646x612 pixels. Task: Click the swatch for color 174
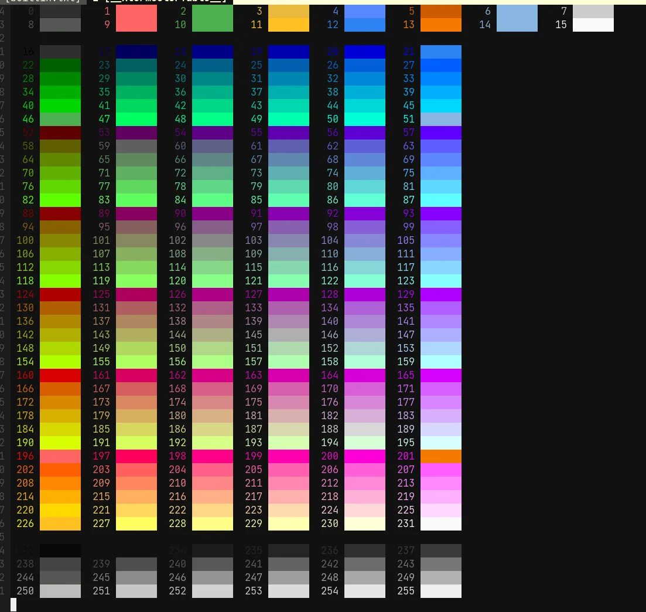[213, 402]
